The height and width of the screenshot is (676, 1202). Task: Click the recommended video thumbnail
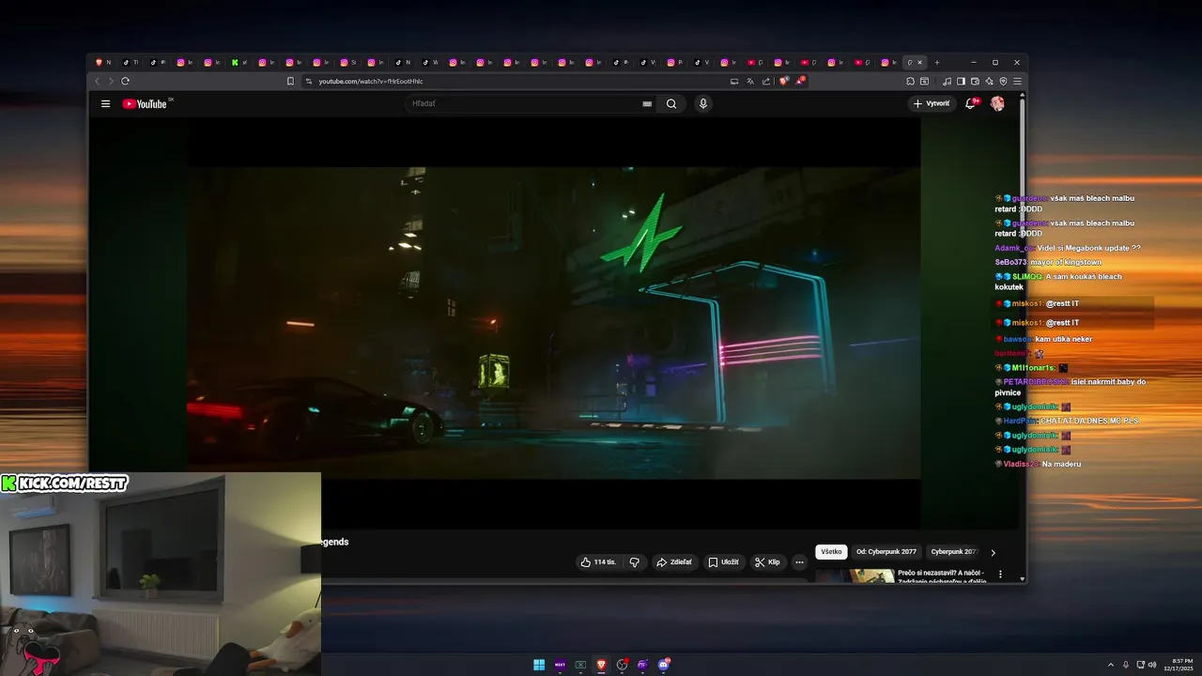click(855, 576)
